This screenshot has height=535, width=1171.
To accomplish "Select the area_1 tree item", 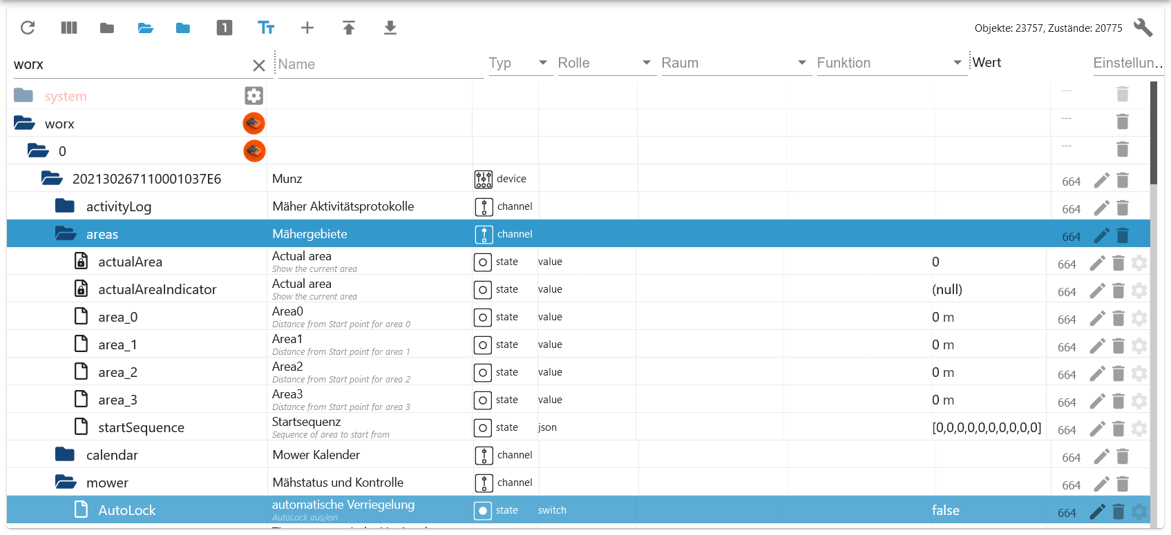I will [x=117, y=344].
